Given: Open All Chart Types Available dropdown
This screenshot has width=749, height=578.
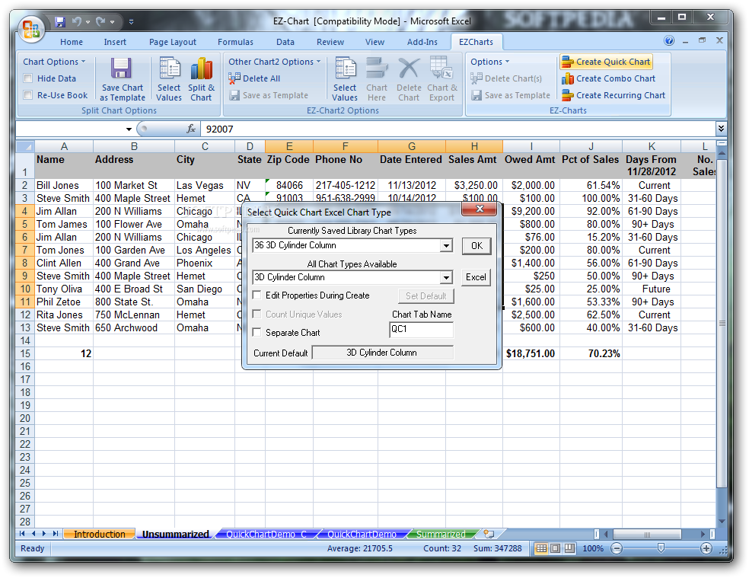Looking at the screenshot, I should [446, 277].
